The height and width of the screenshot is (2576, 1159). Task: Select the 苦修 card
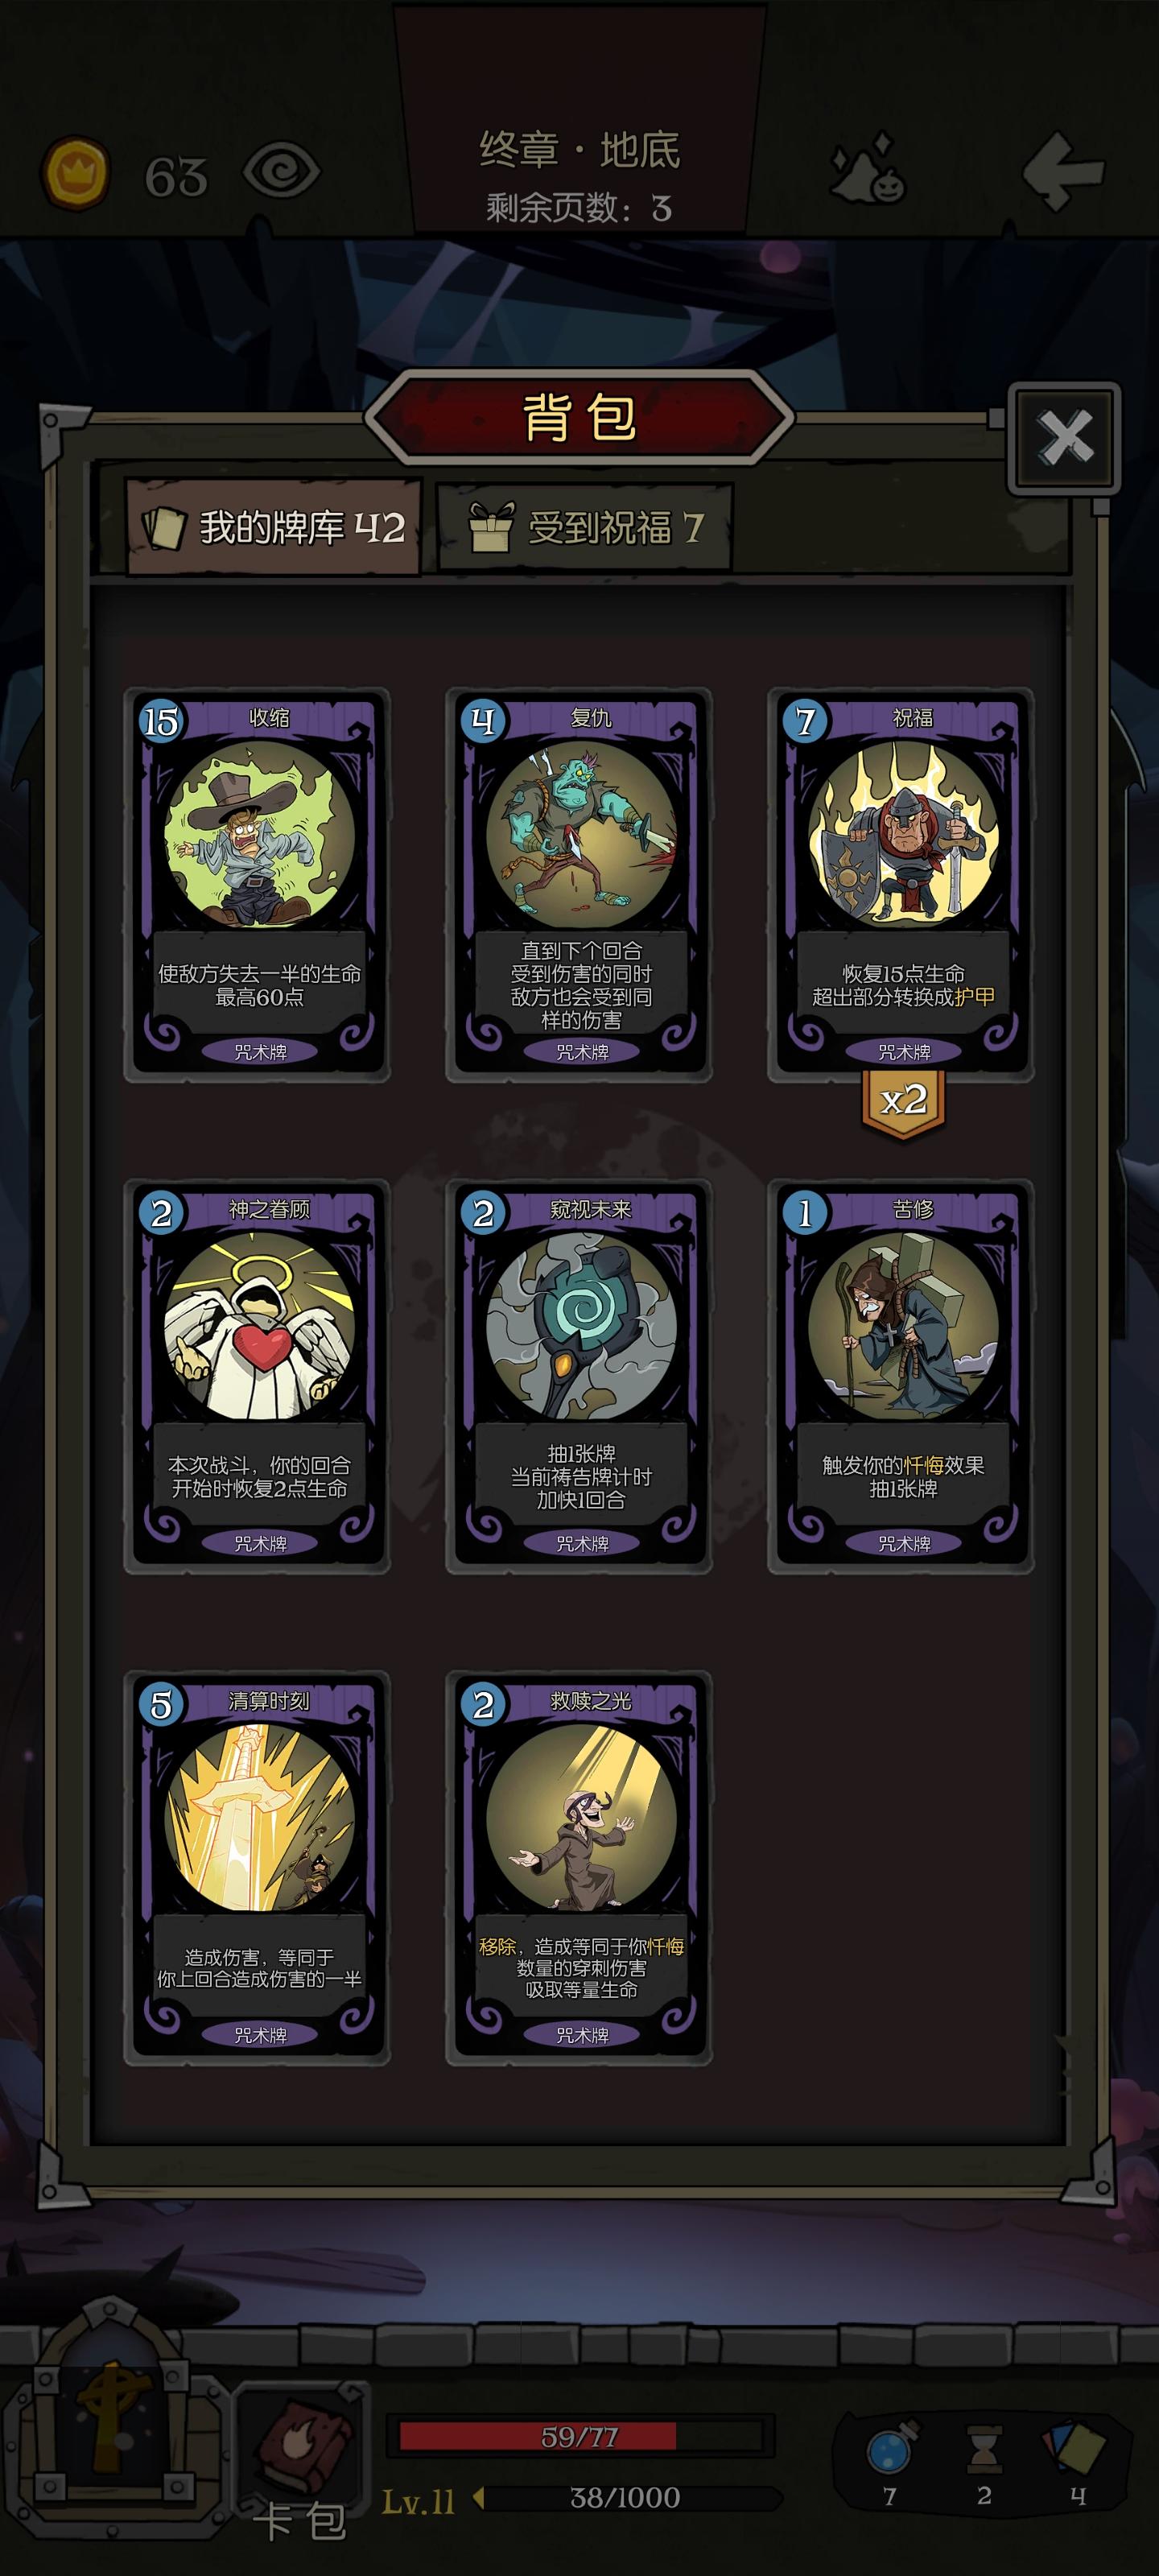click(x=901, y=1377)
